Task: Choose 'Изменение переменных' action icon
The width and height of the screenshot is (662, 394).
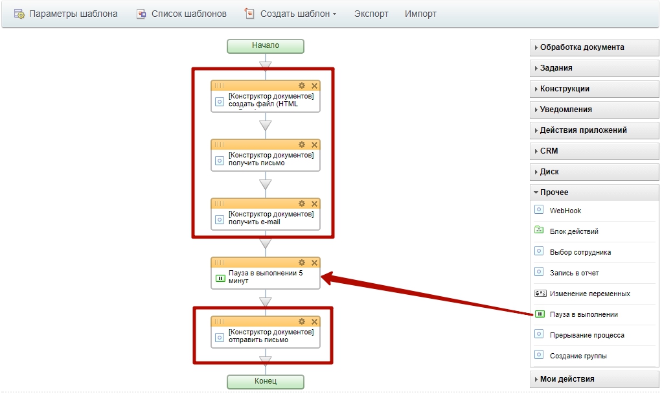Action: pyautogui.click(x=539, y=293)
